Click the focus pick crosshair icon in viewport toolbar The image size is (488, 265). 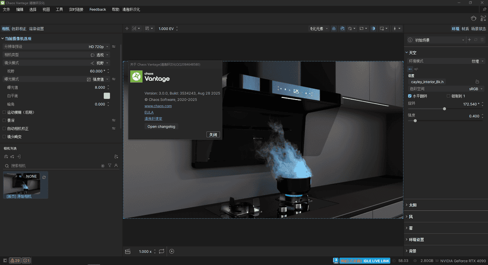127,28
